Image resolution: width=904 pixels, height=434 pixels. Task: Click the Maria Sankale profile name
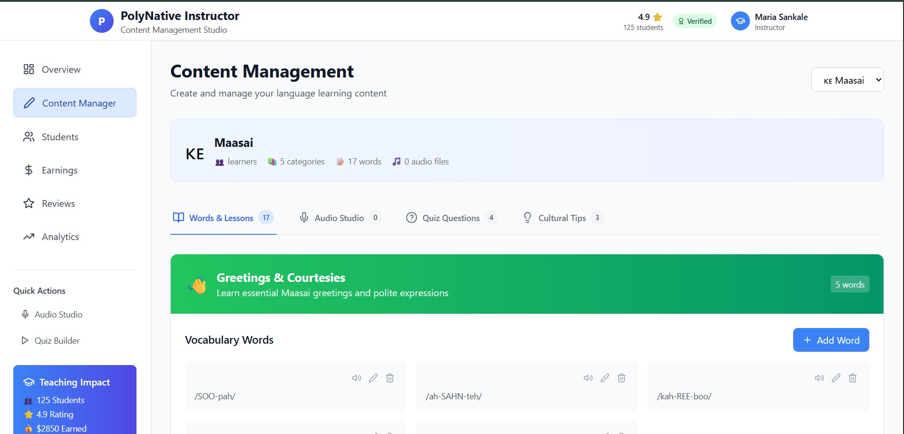pyautogui.click(x=781, y=17)
